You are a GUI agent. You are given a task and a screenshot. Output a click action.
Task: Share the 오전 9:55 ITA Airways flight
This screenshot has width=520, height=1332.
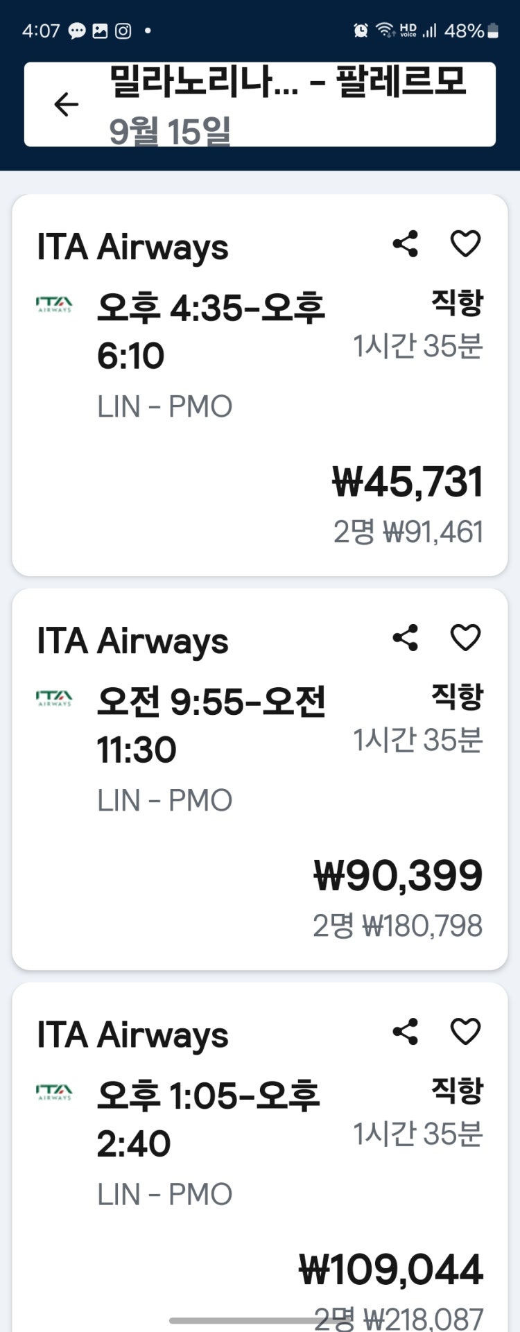[x=406, y=638]
